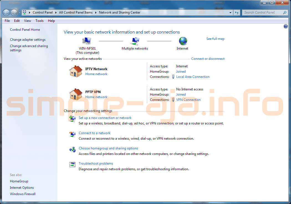Viewport: 291px width, 204px height.
Task: Click the IPTV Network house icon
Action: (76, 71)
